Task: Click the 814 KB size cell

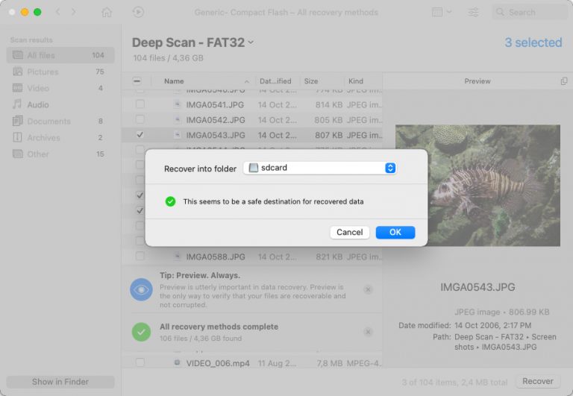Action: [x=329, y=105]
